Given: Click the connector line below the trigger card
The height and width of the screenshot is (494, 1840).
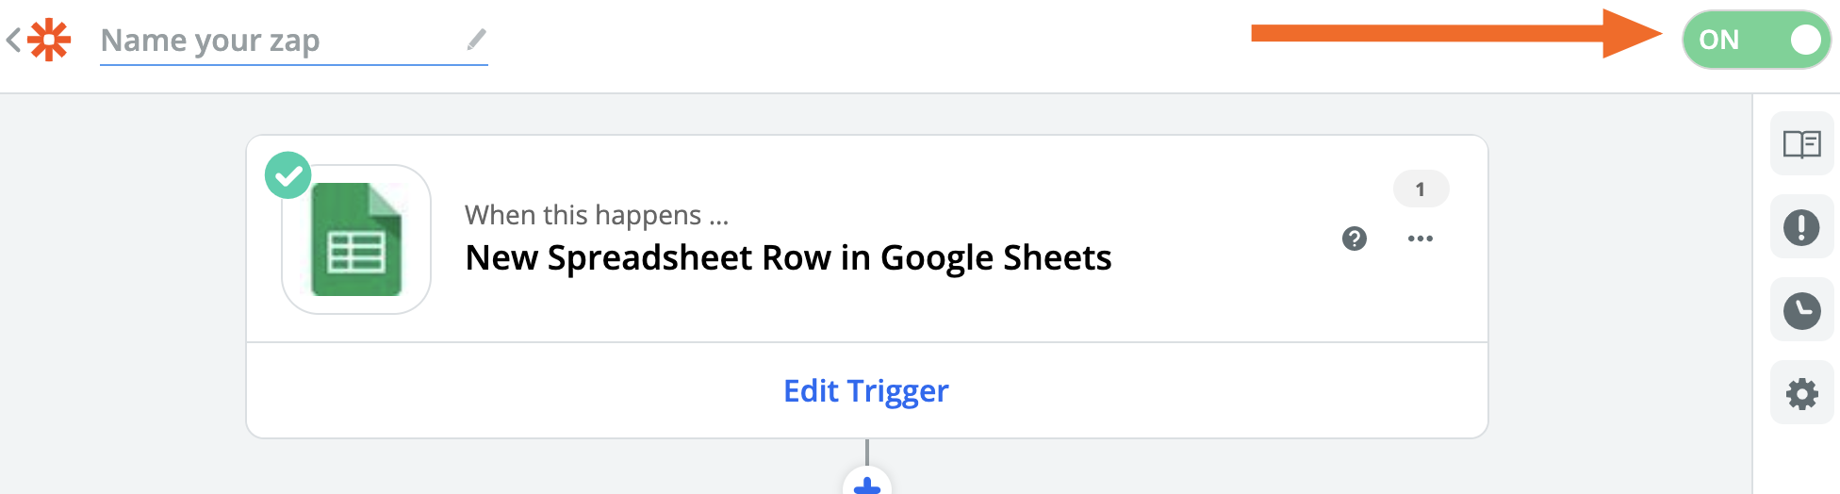Looking at the screenshot, I should point(866,452).
